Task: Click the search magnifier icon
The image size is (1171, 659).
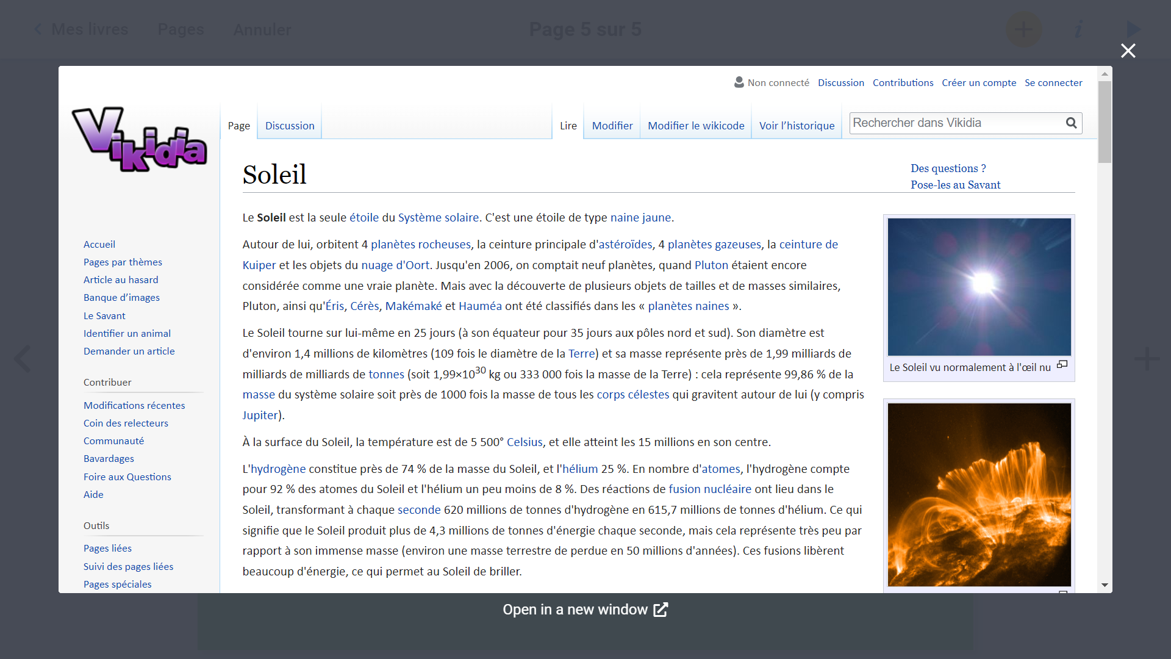Action: 1071,123
